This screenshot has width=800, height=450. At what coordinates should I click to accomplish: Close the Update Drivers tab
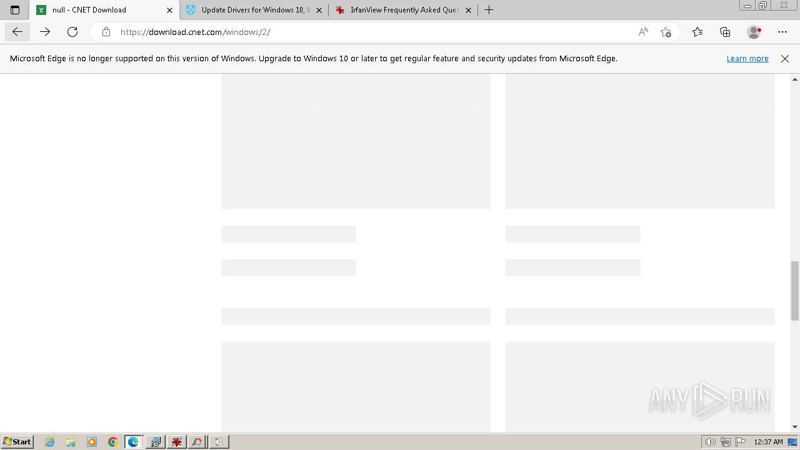pos(319,10)
